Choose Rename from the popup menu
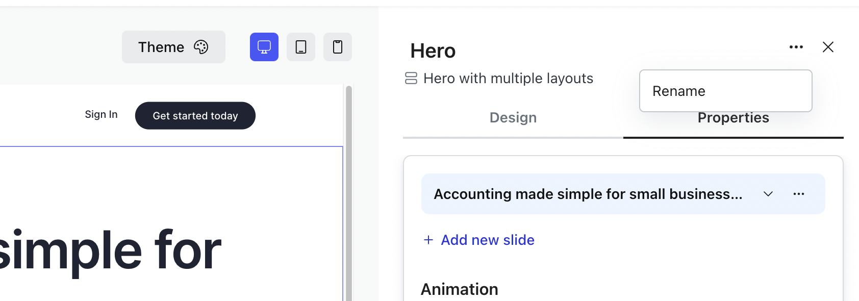Screen dimensions: 859x301 coord(726,91)
